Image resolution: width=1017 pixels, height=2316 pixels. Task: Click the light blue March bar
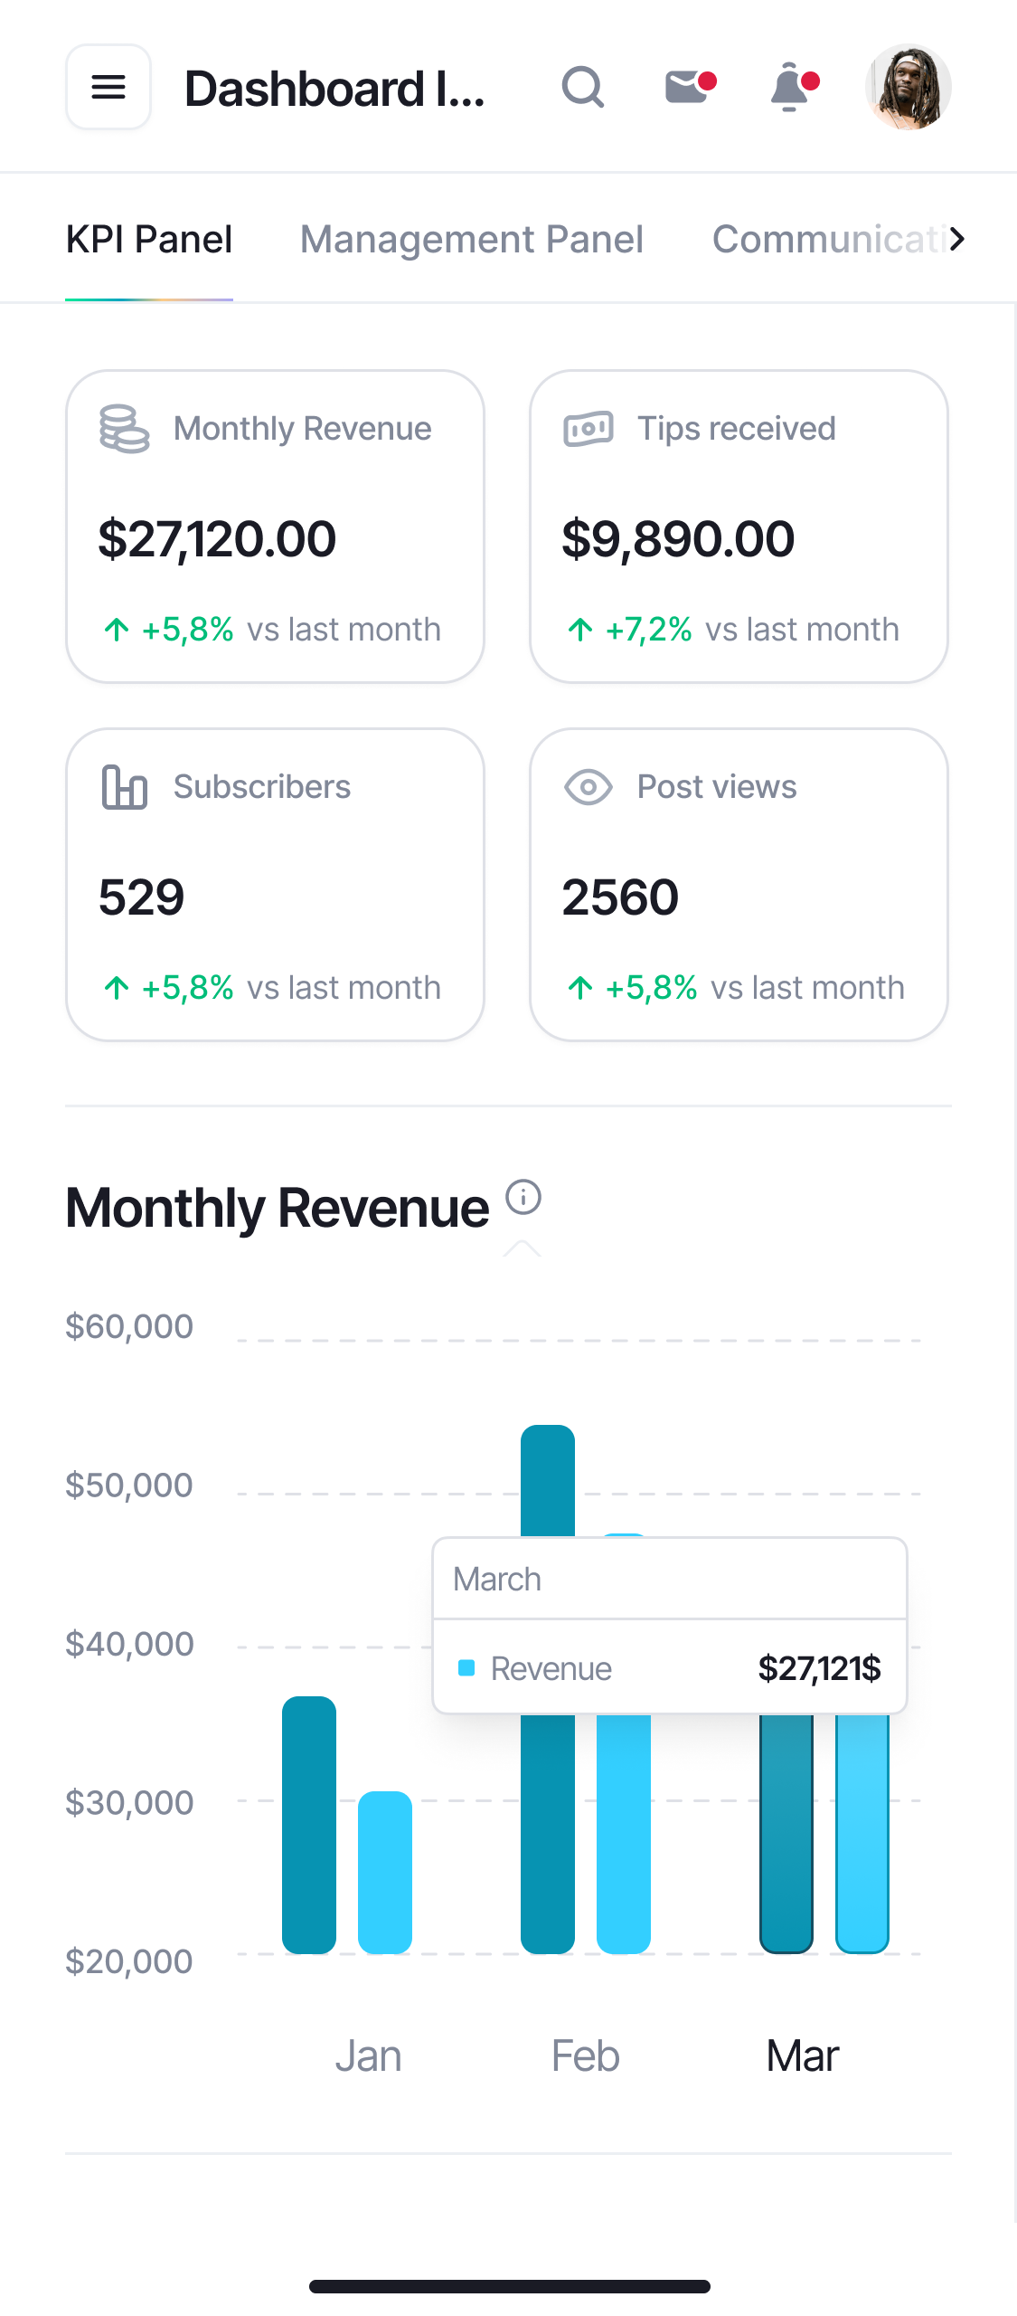pyautogui.click(x=862, y=1837)
